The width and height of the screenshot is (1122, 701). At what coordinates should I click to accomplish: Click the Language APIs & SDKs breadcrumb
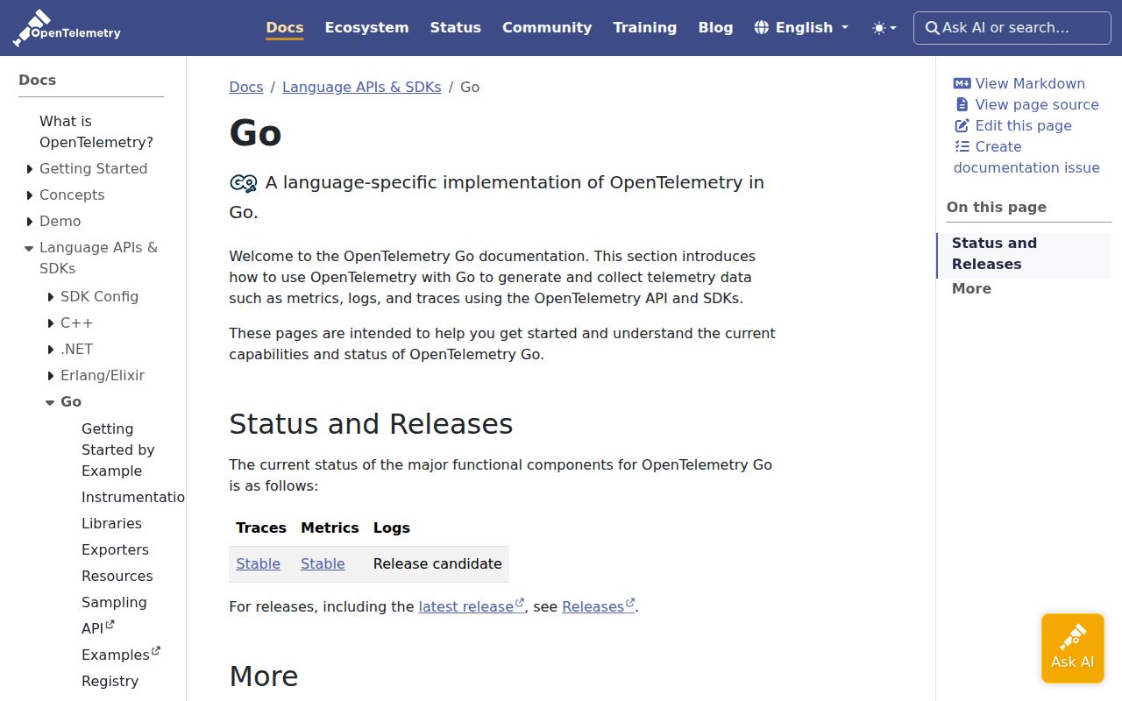pyautogui.click(x=362, y=87)
